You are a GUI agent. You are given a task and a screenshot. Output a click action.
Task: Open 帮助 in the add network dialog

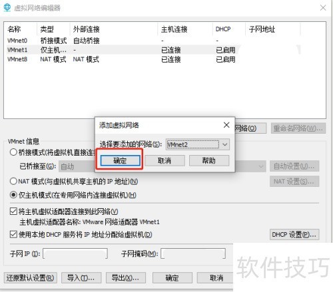209,160
